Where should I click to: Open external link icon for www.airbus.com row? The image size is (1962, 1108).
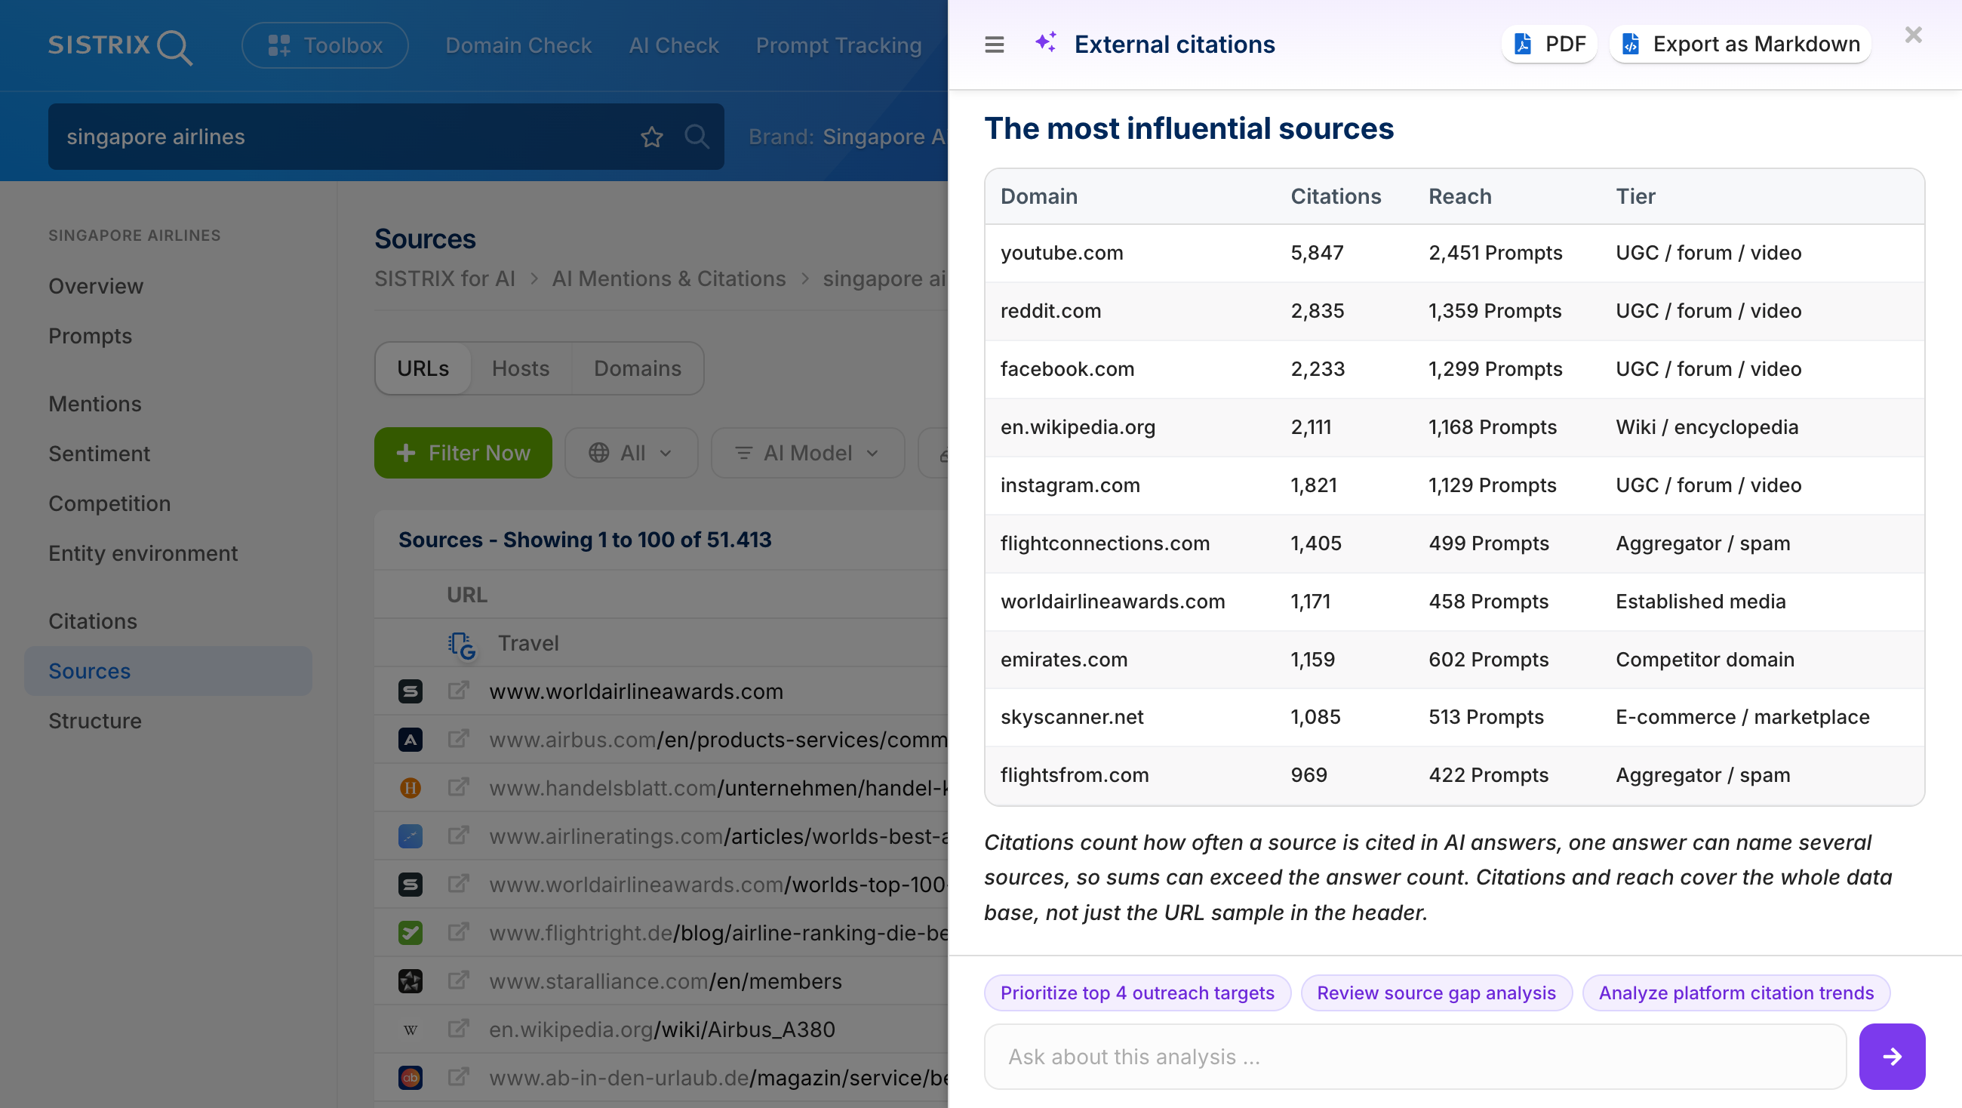click(458, 738)
